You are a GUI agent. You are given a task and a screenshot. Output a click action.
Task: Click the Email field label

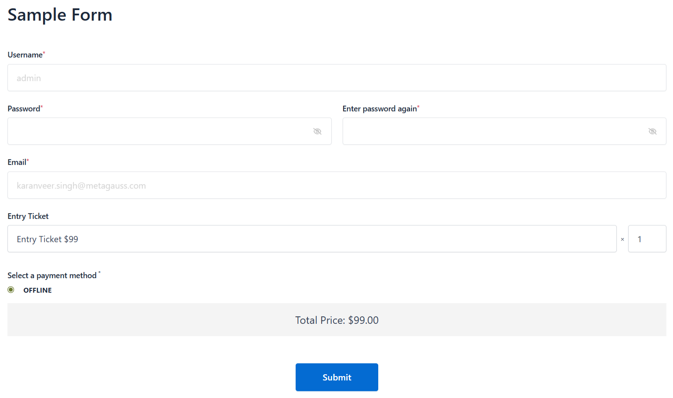17,162
